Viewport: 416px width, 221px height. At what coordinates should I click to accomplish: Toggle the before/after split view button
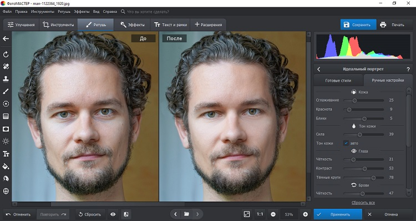click(x=126, y=214)
